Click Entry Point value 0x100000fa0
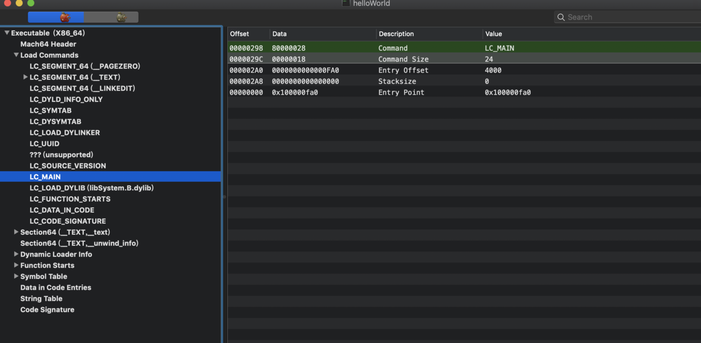 tap(508, 92)
